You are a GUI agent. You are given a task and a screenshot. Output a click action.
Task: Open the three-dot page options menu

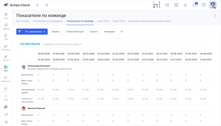pos(215,16)
